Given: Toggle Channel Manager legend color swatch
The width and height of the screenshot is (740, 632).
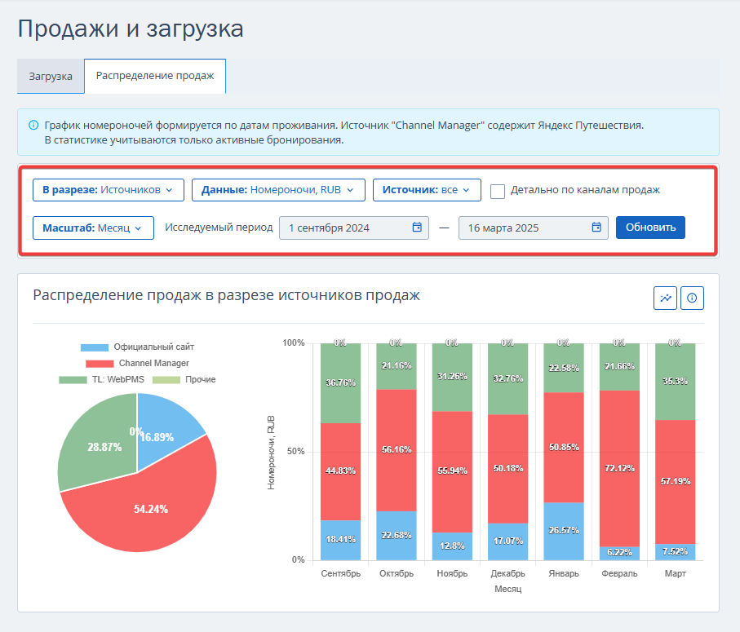Looking at the screenshot, I should 100,364.
